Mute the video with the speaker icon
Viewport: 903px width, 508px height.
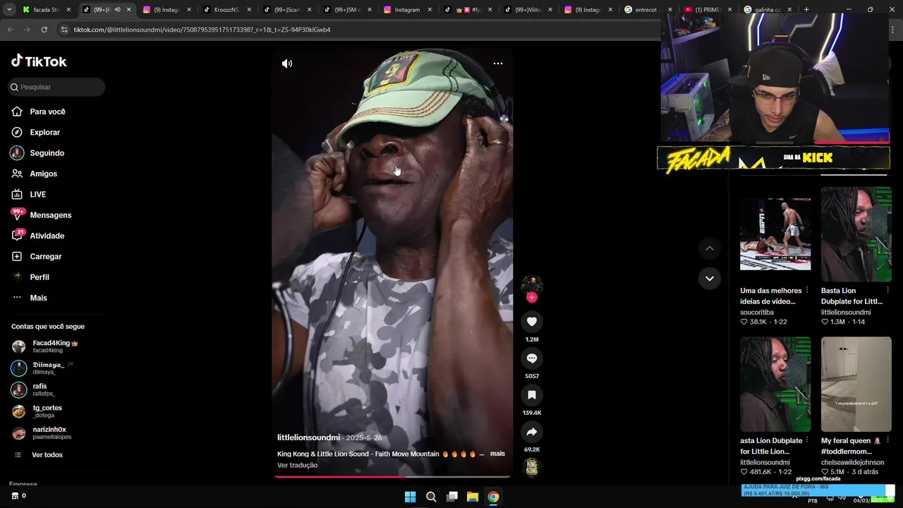click(x=287, y=64)
